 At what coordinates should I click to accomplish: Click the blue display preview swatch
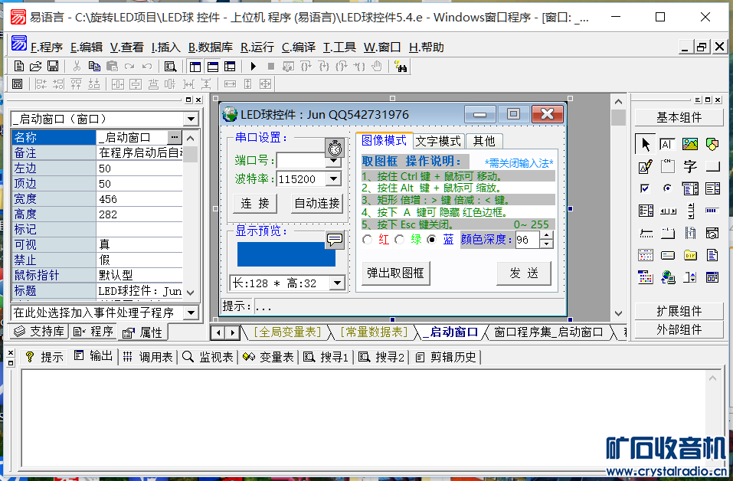tap(286, 254)
